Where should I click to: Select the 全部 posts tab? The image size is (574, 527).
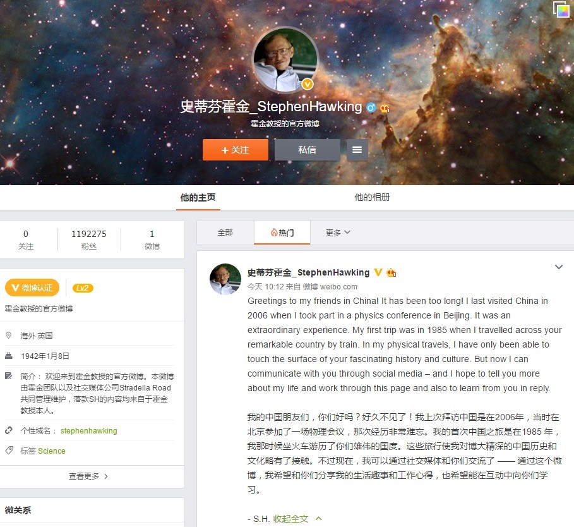tap(225, 232)
